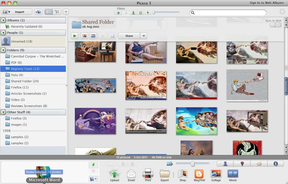Viewport: 288px width, 184px height.
Task: Add a star to selected photos
Action: pyautogui.click(x=111, y=164)
